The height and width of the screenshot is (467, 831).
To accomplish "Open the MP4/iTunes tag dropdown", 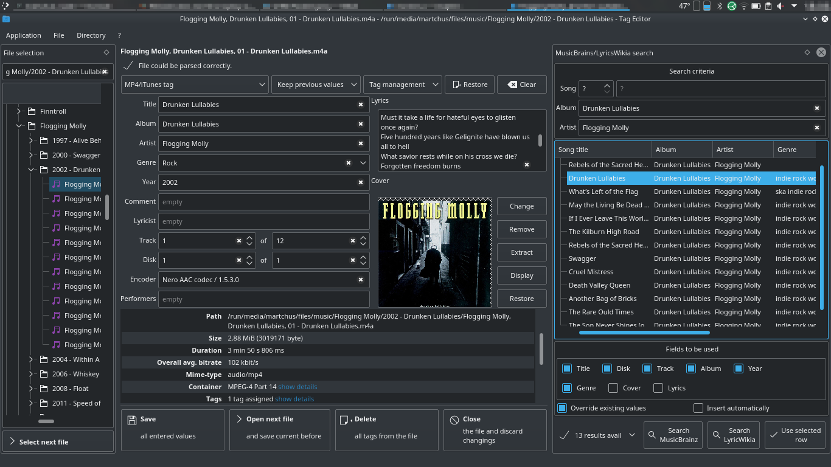I will click(x=195, y=85).
